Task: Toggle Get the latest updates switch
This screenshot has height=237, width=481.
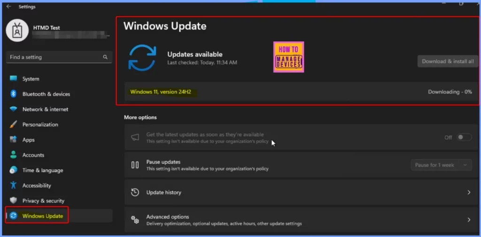Action: point(464,137)
